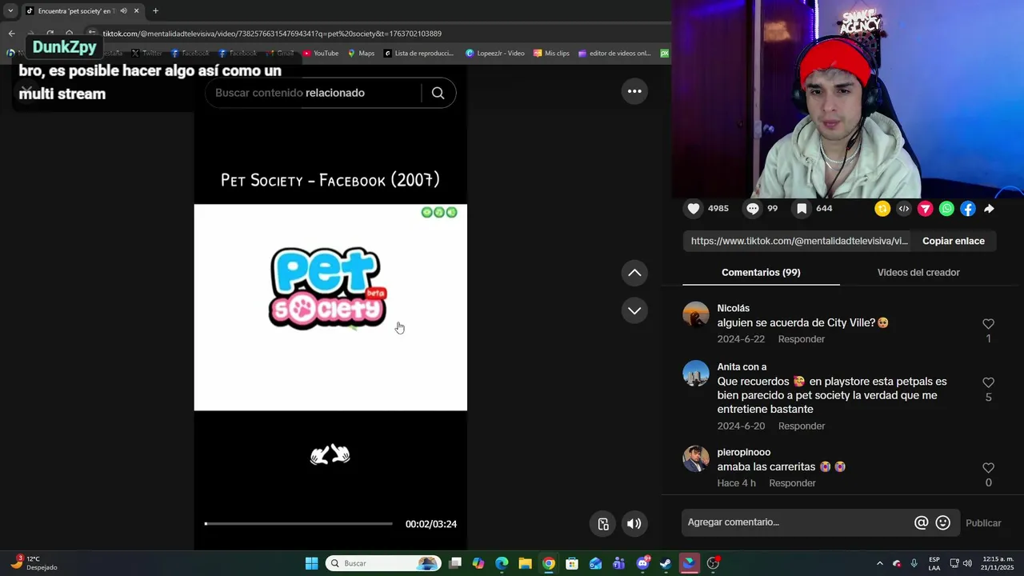
Task: Save video with the bookmark icon
Action: click(802, 209)
